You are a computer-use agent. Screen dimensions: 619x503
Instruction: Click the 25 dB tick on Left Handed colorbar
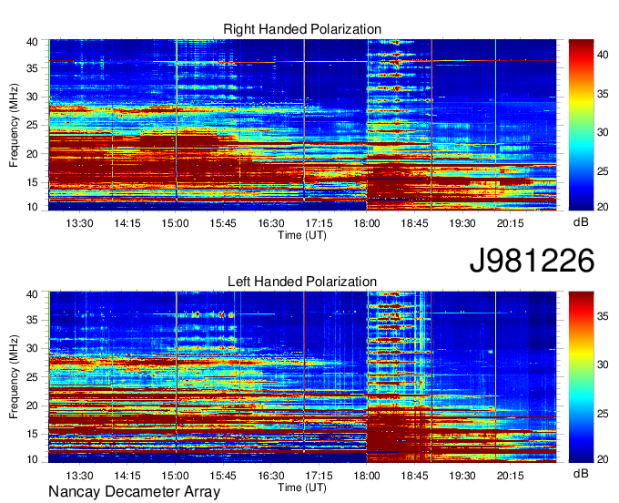tap(603, 414)
